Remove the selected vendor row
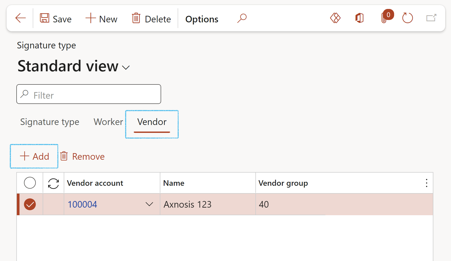 82,157
